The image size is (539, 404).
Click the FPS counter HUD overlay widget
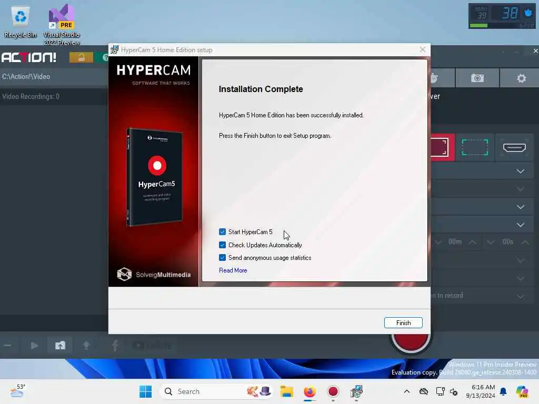coord(502,16)
